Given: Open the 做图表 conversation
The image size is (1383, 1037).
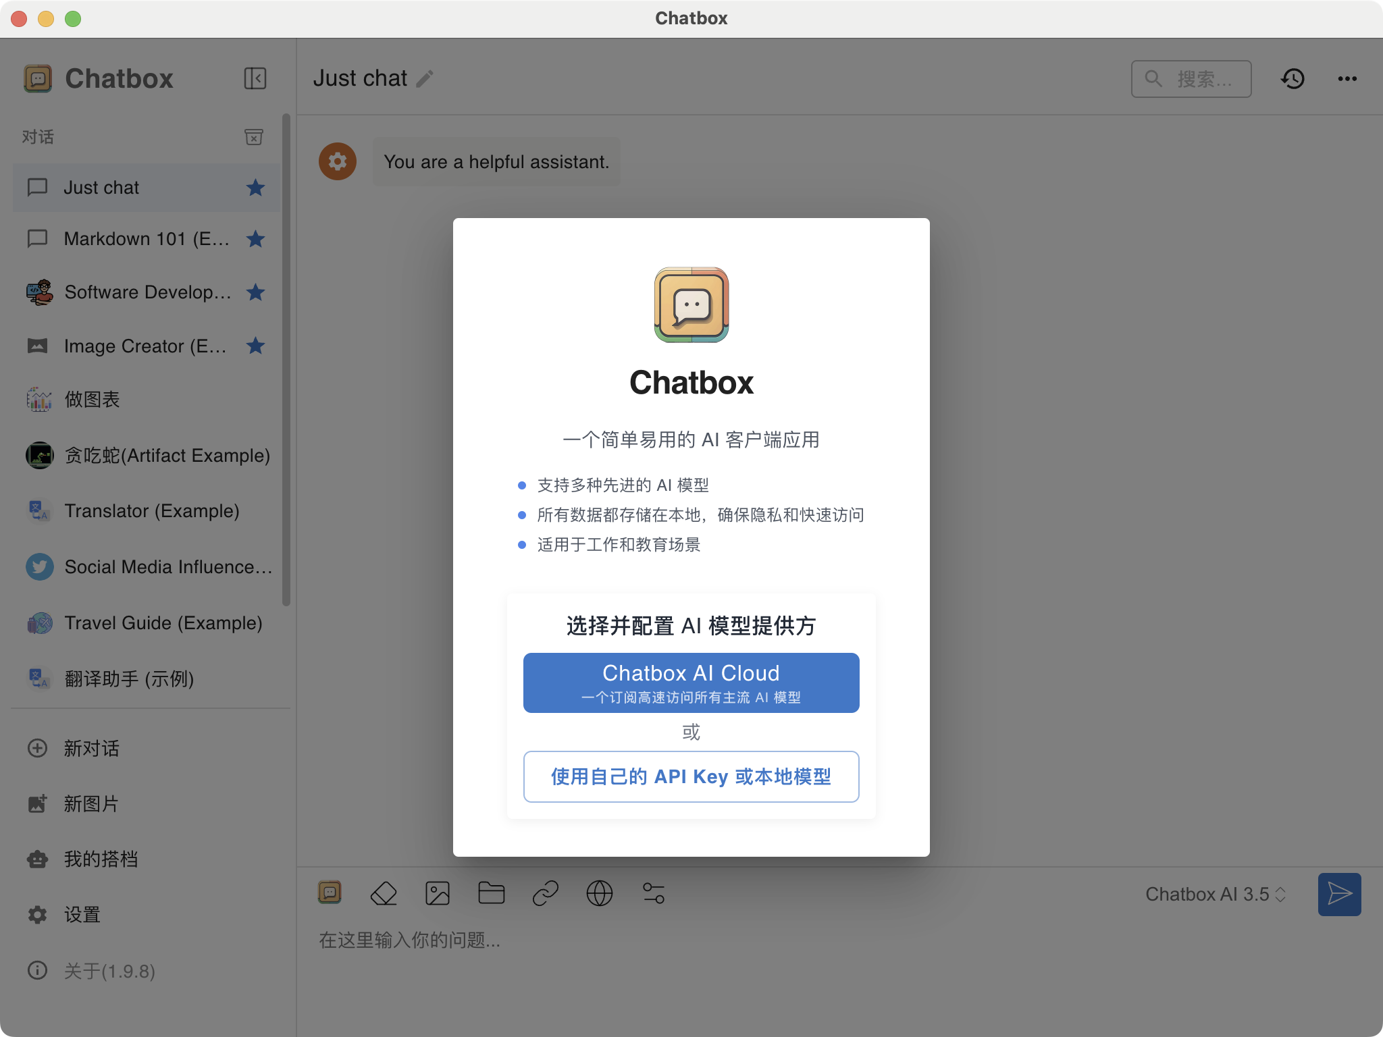Looking at the screenshot, I should [x=147, y=400].
